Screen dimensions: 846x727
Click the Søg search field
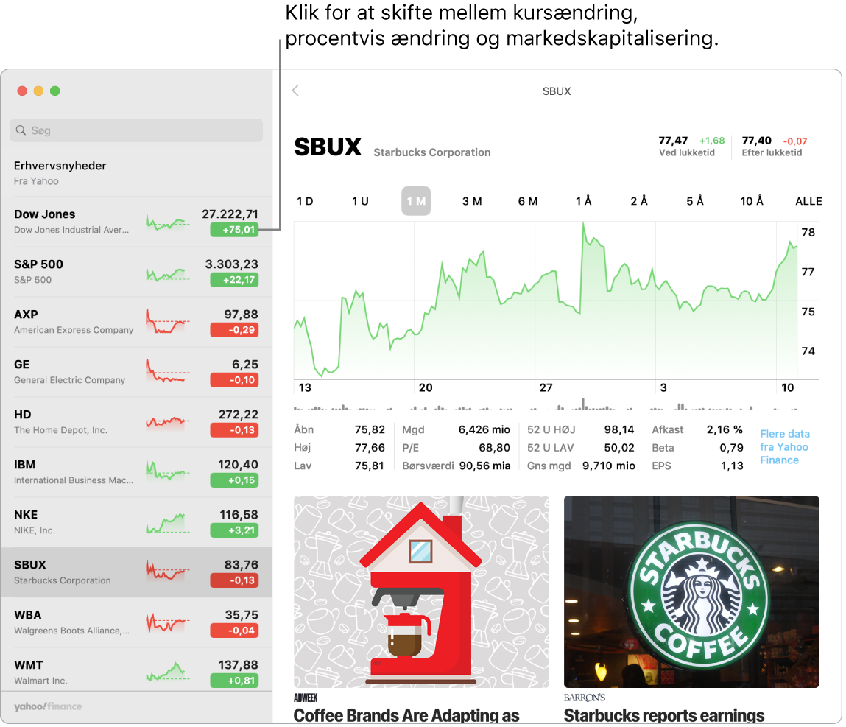(x=136, y=130)
